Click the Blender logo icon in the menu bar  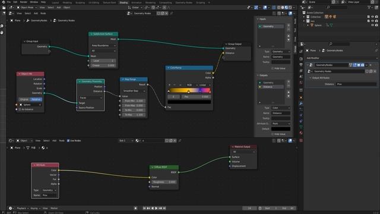point(3,2)
